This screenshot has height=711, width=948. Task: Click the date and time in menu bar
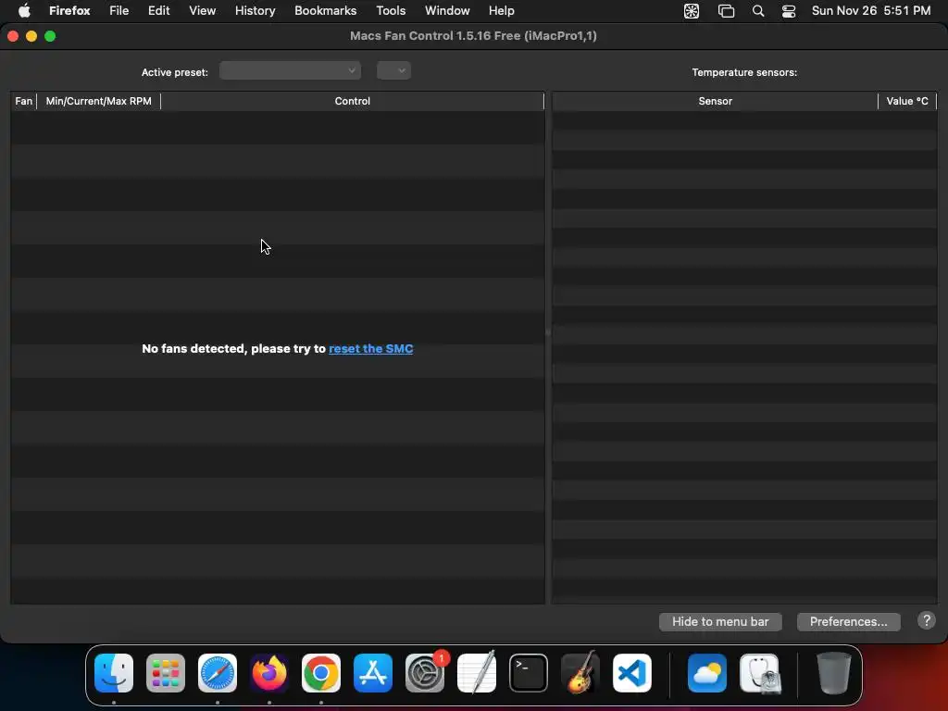[x=870, y=11]
